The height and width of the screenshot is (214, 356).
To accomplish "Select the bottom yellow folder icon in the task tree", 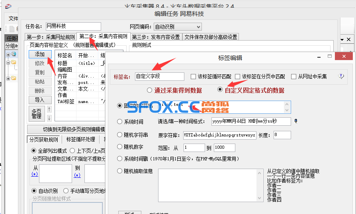I will click(x=14, y=78).
